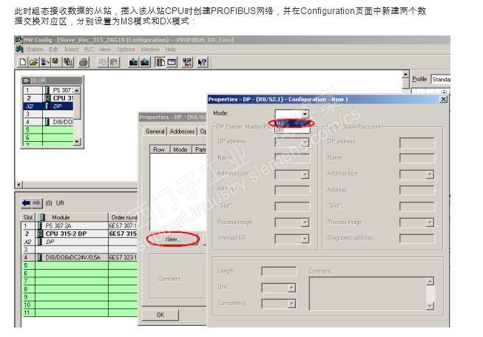Click the Module column header

72,217
